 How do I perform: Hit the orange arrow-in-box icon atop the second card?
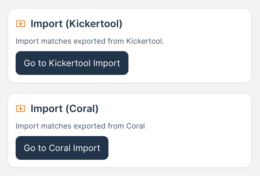[x=20, y=108]
